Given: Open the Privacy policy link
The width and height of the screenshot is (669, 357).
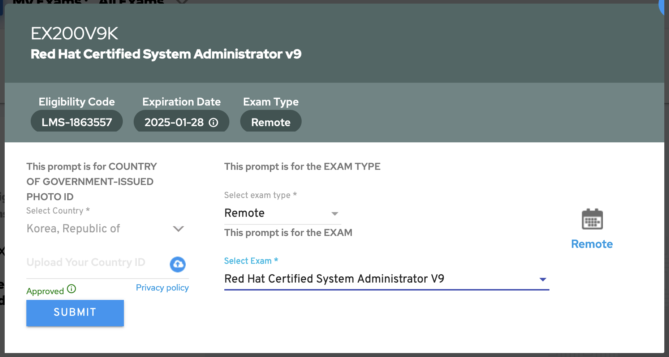Looking at the screenshot, I should click(162, 288).
